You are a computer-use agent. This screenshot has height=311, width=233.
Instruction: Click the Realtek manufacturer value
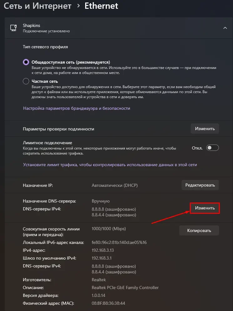tap(99, 280)
